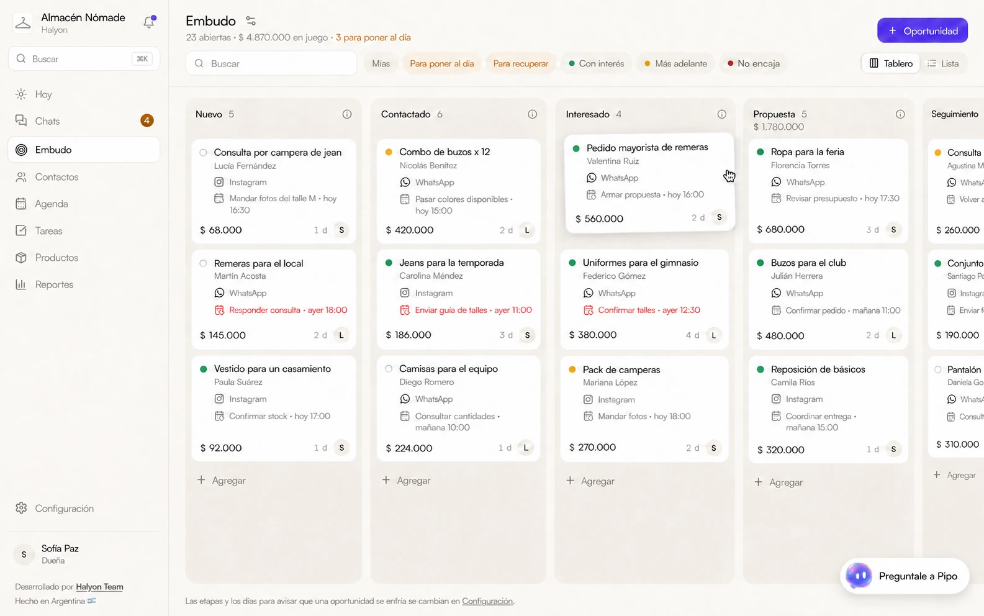Open info icon for Contactado column

(x=532, y=114)
